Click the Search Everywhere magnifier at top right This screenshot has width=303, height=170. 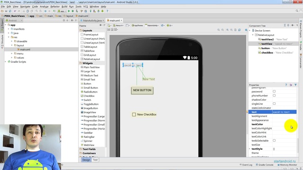(x=297, y=11)
